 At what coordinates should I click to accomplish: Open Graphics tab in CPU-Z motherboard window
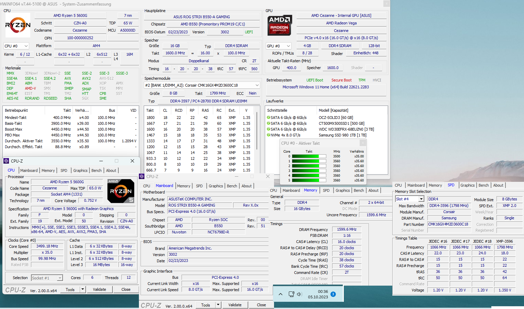(x=216, y=186)
